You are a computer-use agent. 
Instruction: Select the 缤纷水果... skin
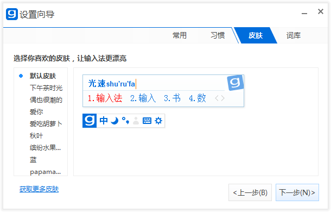(45, 148)
